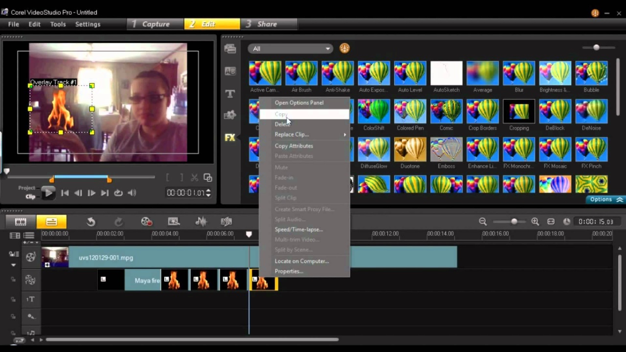The width and height of the screenshot is (626, 352).
Task: Expand the Options panel
Action: pyautogui.click(x=605, y=199)
